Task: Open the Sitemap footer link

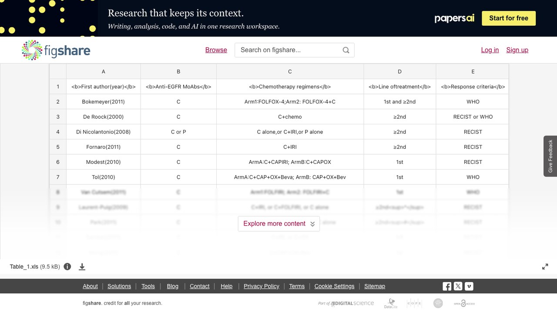Action: 375,286
